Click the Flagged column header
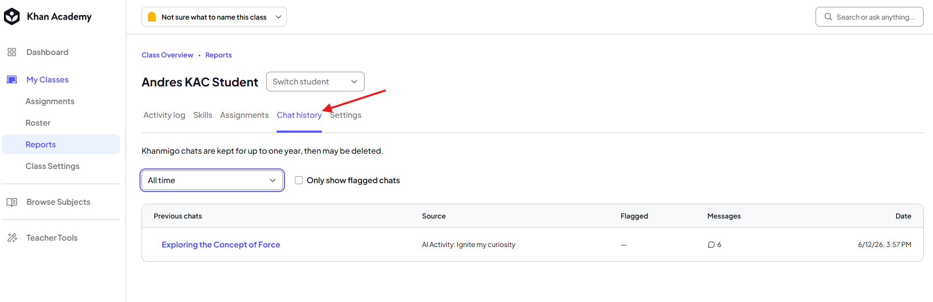The height and width of the screenshot is (302, 933). 634,216
